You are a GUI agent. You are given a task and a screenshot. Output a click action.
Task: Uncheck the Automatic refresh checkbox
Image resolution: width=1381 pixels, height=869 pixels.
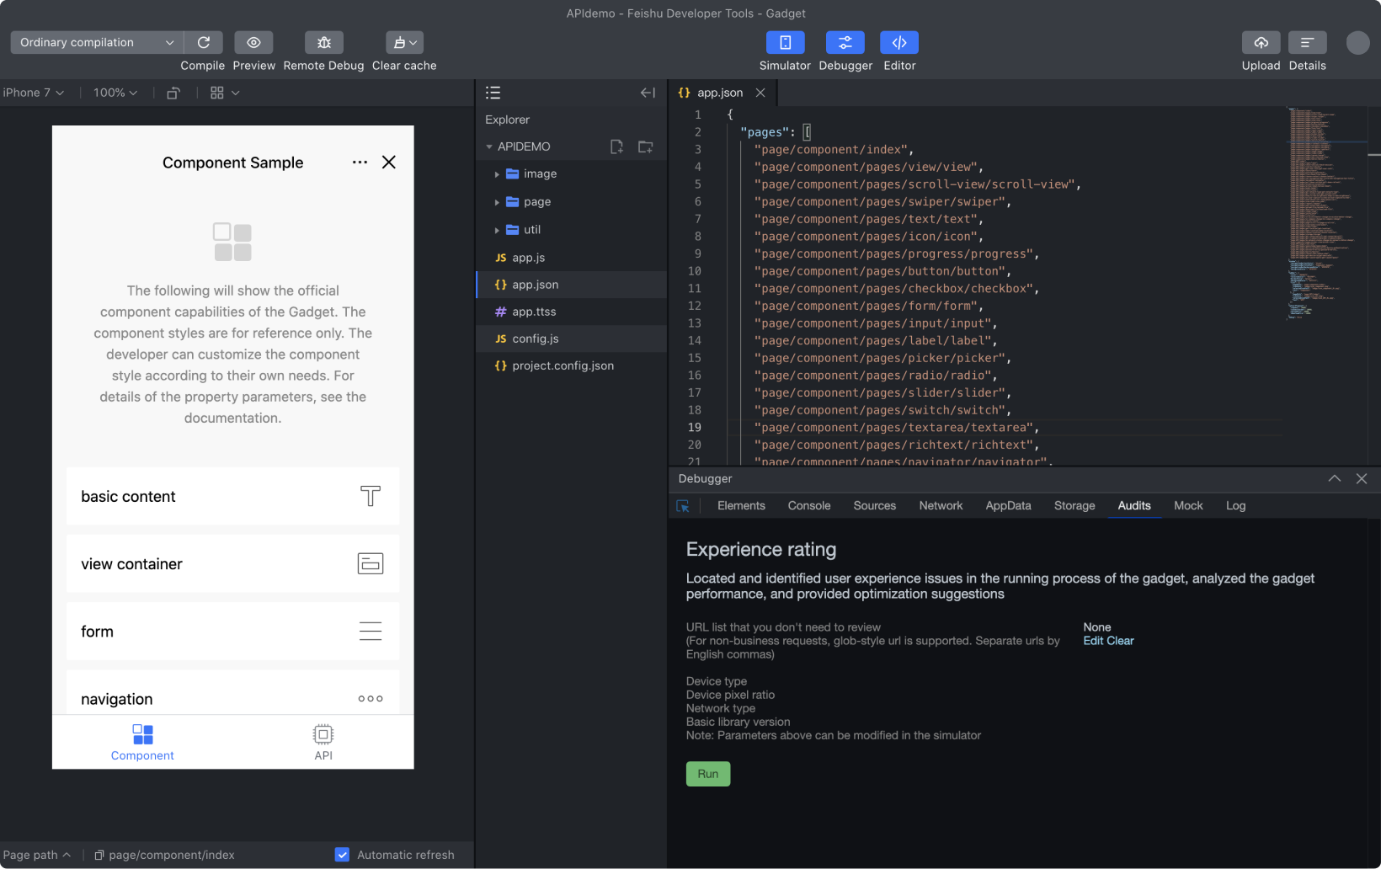(x=342, y=855)
